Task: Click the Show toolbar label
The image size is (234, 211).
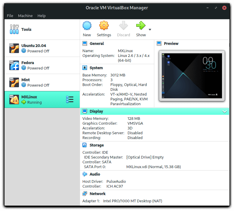Action: (141, 35)
